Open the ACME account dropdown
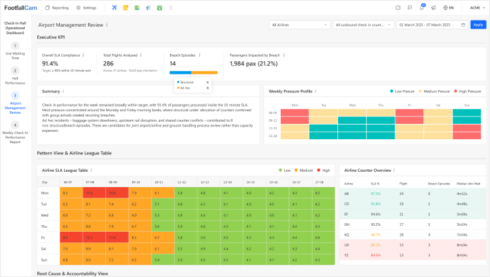490x277 pixels. click(x=475, y=7)
